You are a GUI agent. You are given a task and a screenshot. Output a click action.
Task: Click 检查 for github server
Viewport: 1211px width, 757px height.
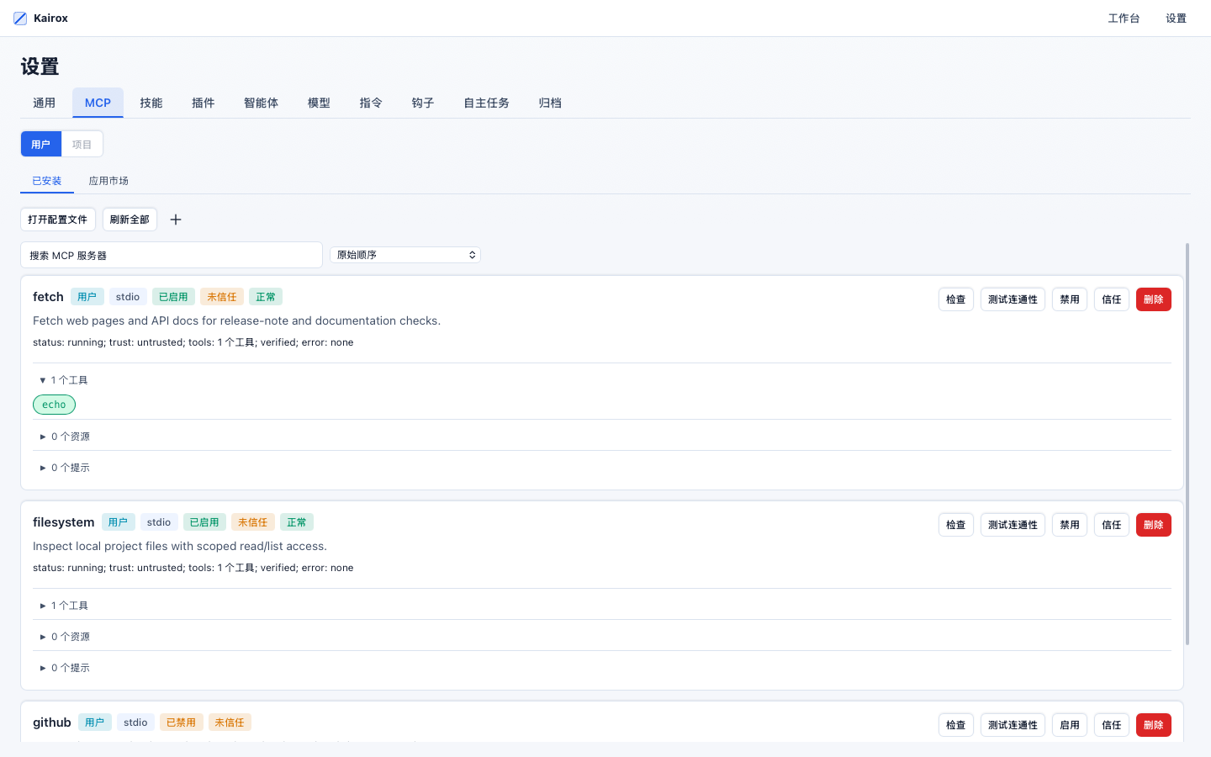tap(956, 725)
